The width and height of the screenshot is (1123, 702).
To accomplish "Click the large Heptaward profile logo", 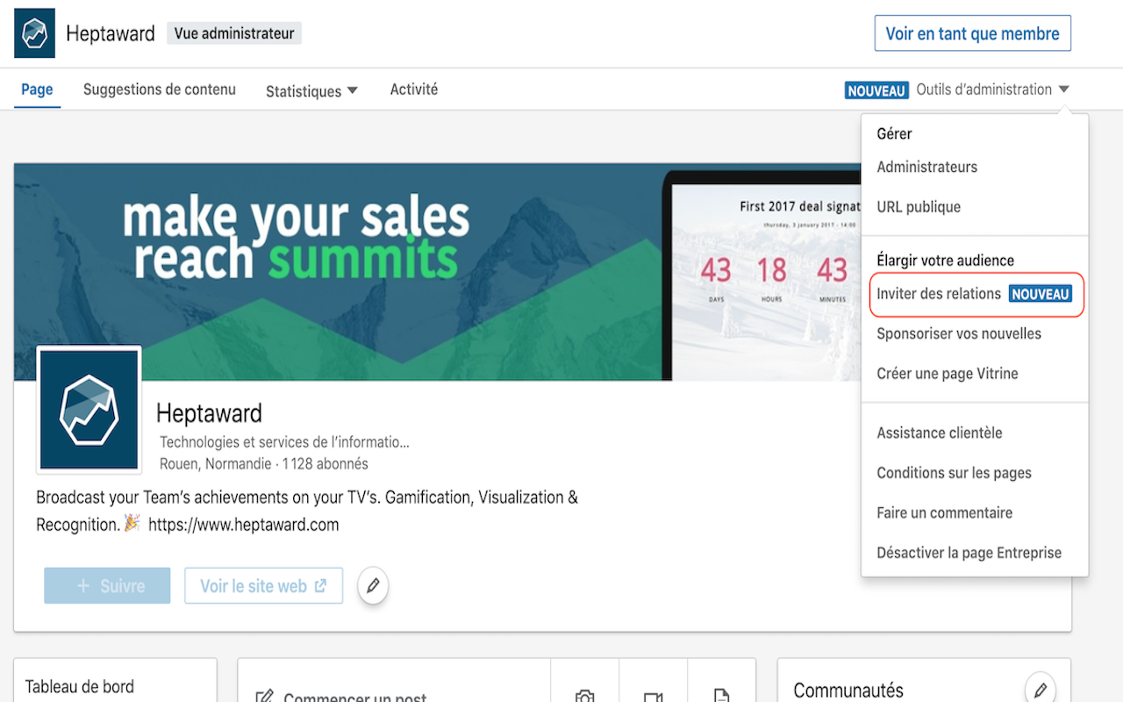I will pos(89,410).
